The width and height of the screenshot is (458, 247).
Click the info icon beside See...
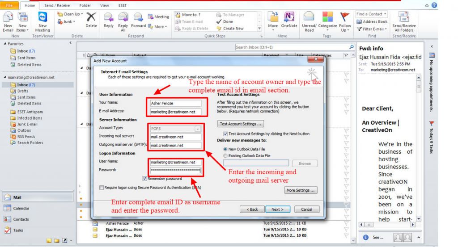(x=365, y=237)
